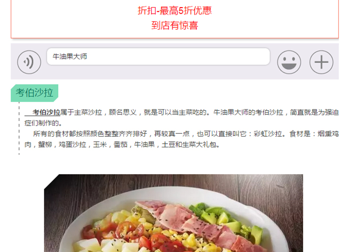Image resolution: width=354 pixels, height=252 pixels.
Task: Click the ingredients line starting with 肉，蟹柳
Action: [122, 145]
